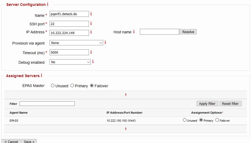Set EPAS Master to Primary

click(x=72, y=86)
